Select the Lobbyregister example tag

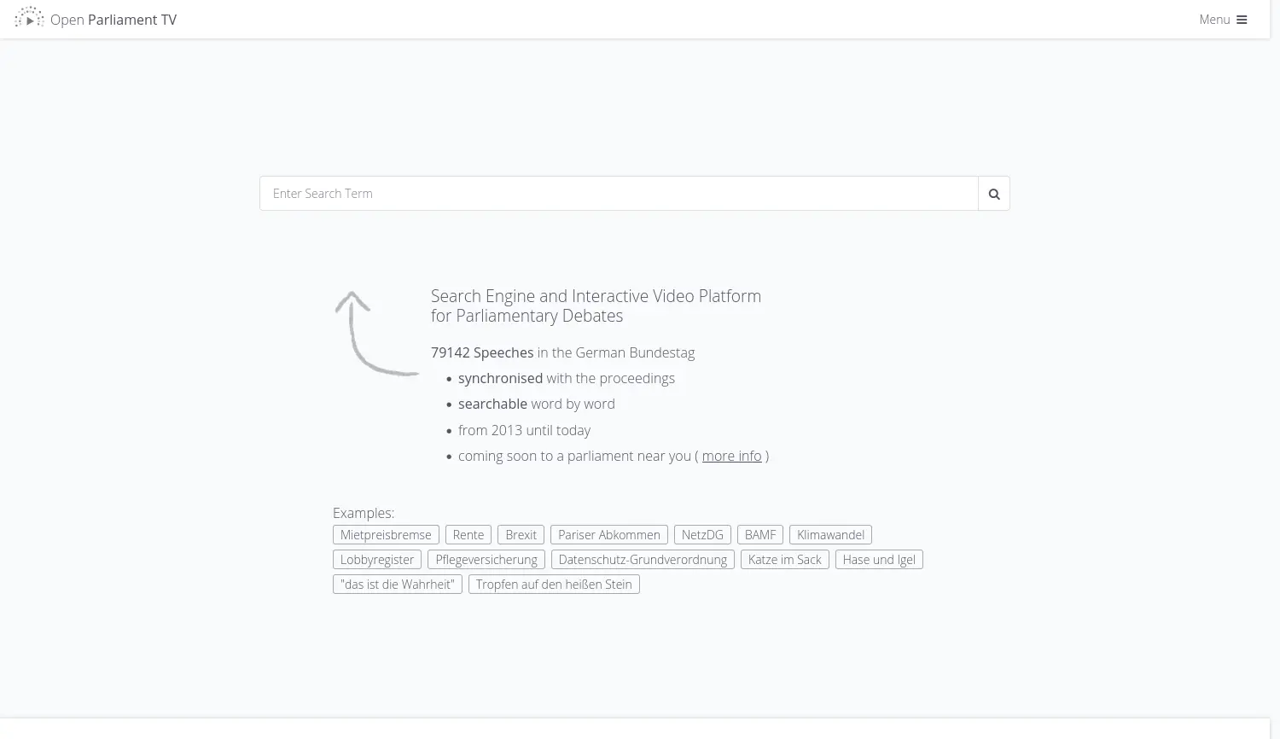377,560
